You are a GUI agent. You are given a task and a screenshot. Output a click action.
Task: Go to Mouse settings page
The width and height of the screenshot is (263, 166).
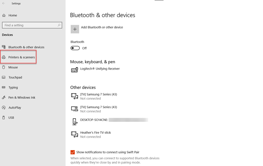13,67
